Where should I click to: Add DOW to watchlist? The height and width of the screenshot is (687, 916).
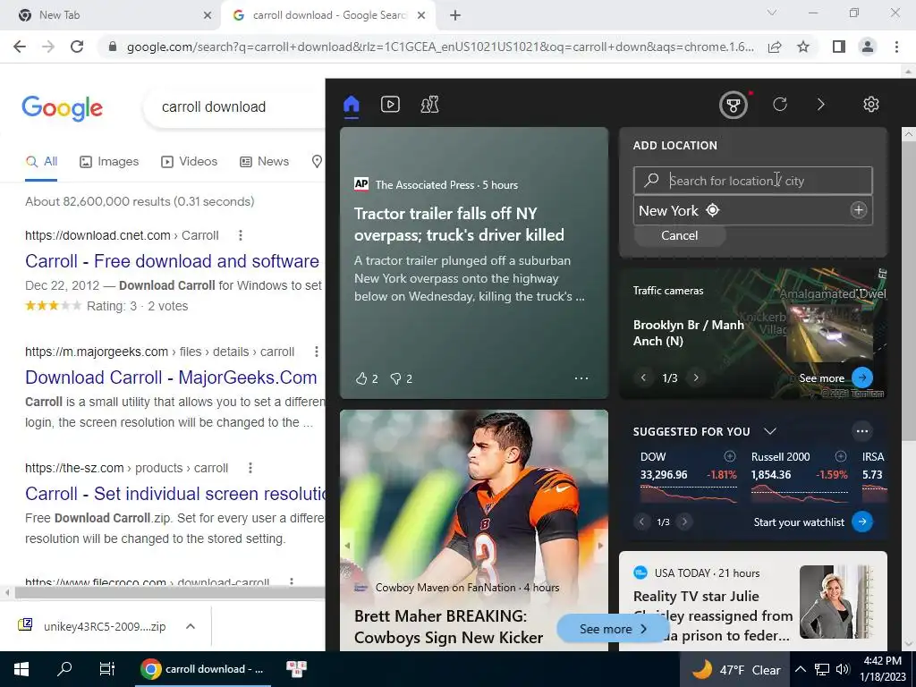coord(730,456)
